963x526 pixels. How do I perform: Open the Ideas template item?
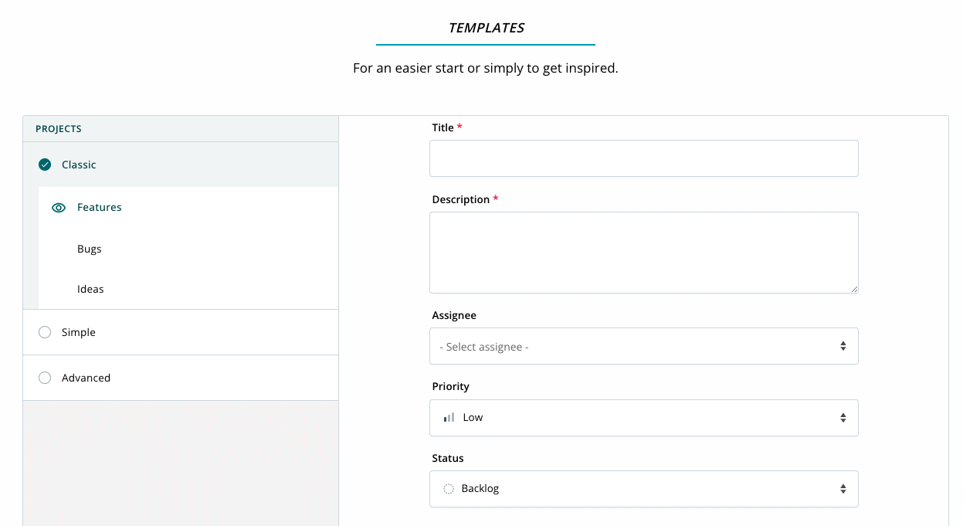[x=90, y=289]
